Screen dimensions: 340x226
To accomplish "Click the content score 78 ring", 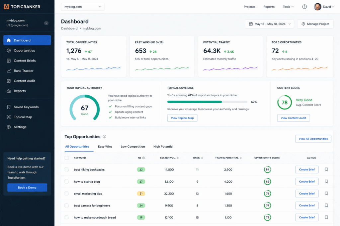I will (x=285, y=103).
